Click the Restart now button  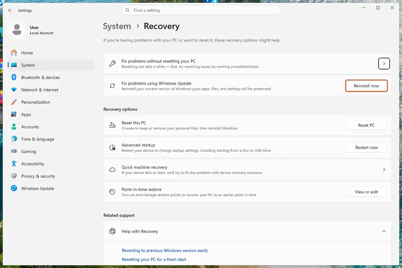pos(366,148)
